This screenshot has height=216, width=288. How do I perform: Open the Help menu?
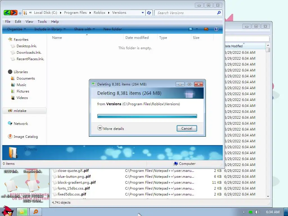pyautogui.click(x=55, y=21)
